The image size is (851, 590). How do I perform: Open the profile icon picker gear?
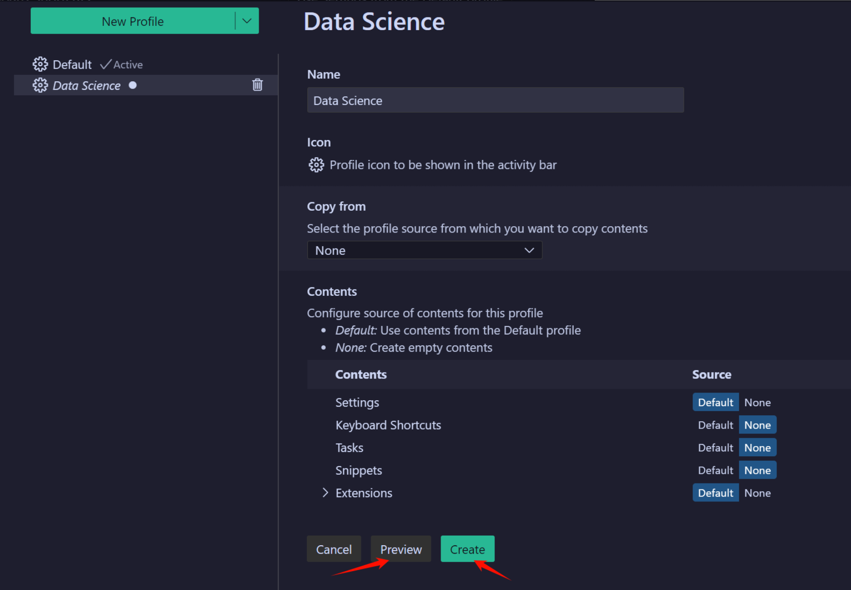tap(316, 165)
